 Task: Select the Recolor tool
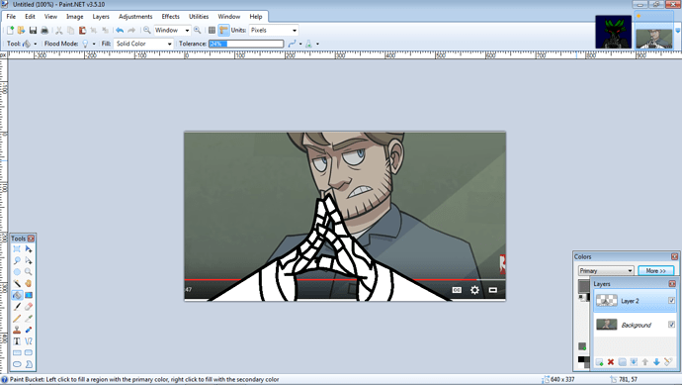tap(29, 330)
